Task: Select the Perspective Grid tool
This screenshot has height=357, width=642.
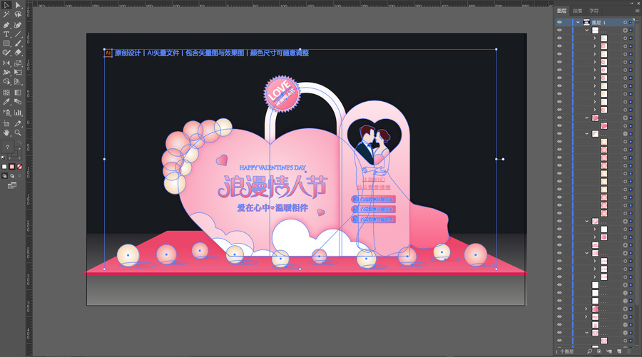Action: click(x=18, y=82)
